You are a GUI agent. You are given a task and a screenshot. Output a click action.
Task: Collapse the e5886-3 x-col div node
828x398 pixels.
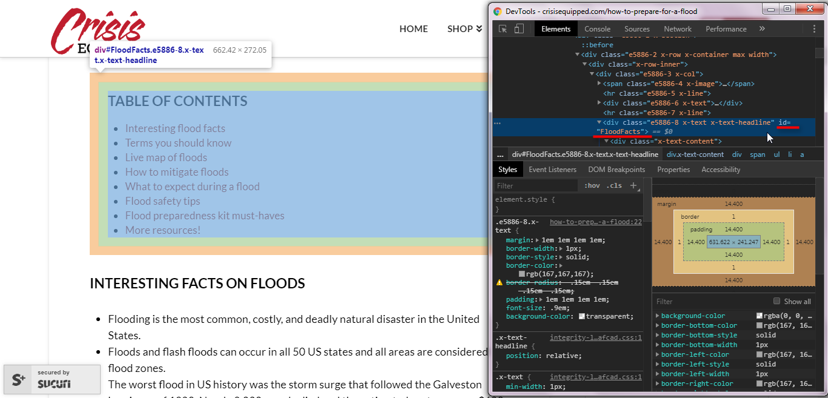pyautogui.click(x=592, y=74)
